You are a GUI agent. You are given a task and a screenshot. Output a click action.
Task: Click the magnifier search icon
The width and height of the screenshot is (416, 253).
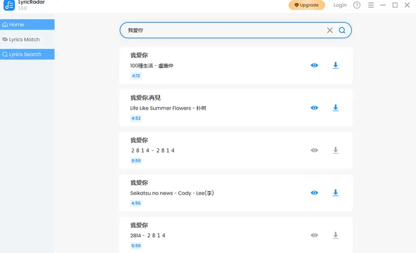342,30
